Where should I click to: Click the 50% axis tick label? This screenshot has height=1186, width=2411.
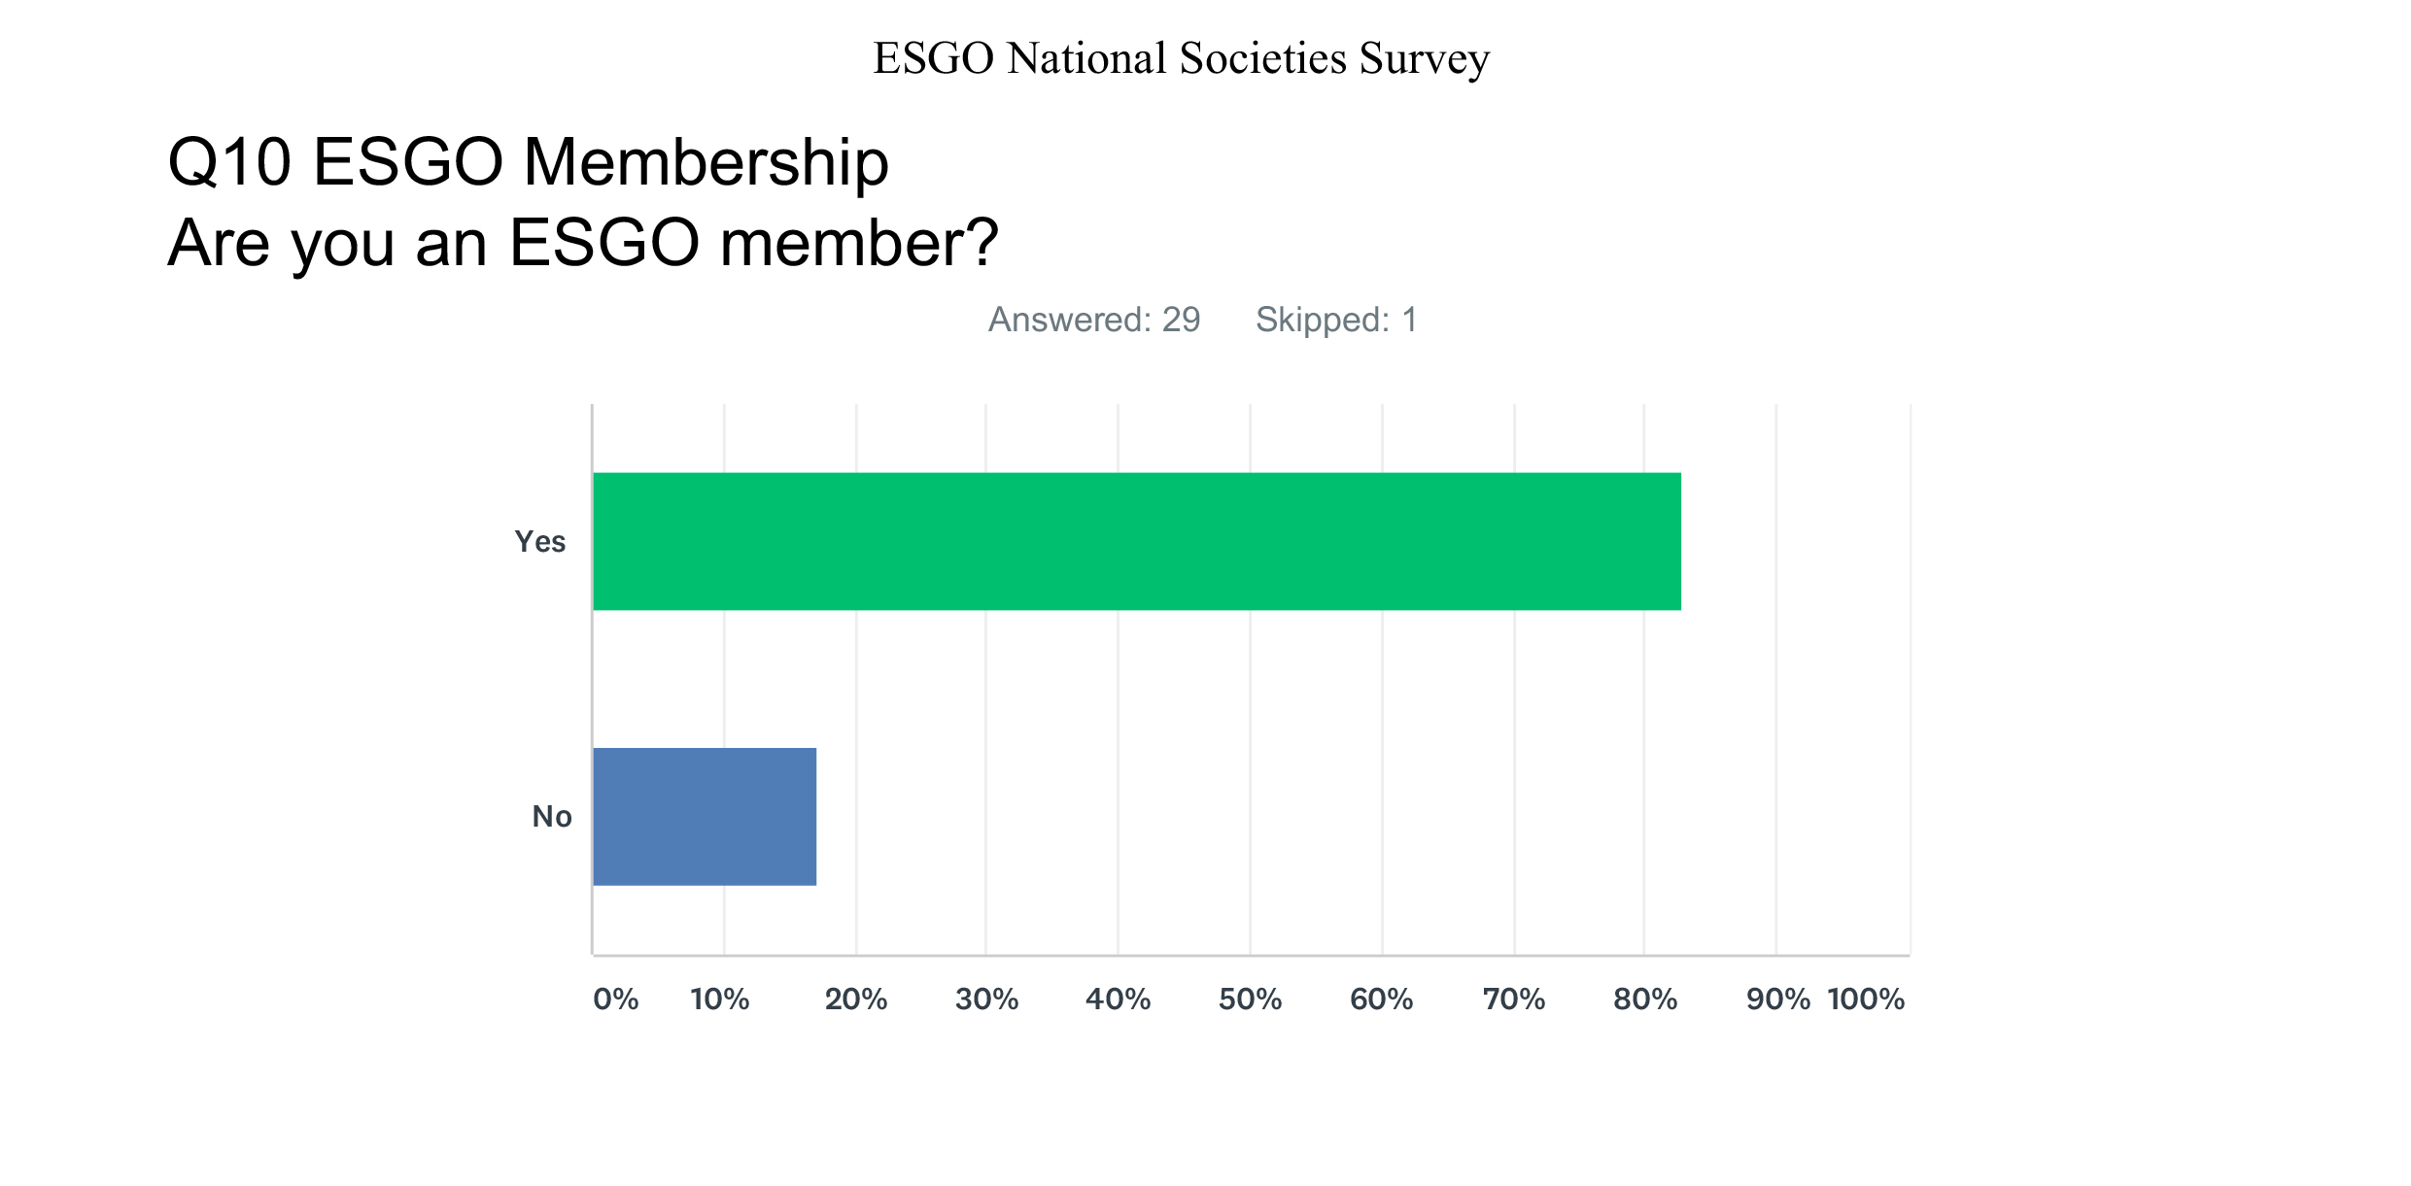1251,1000
